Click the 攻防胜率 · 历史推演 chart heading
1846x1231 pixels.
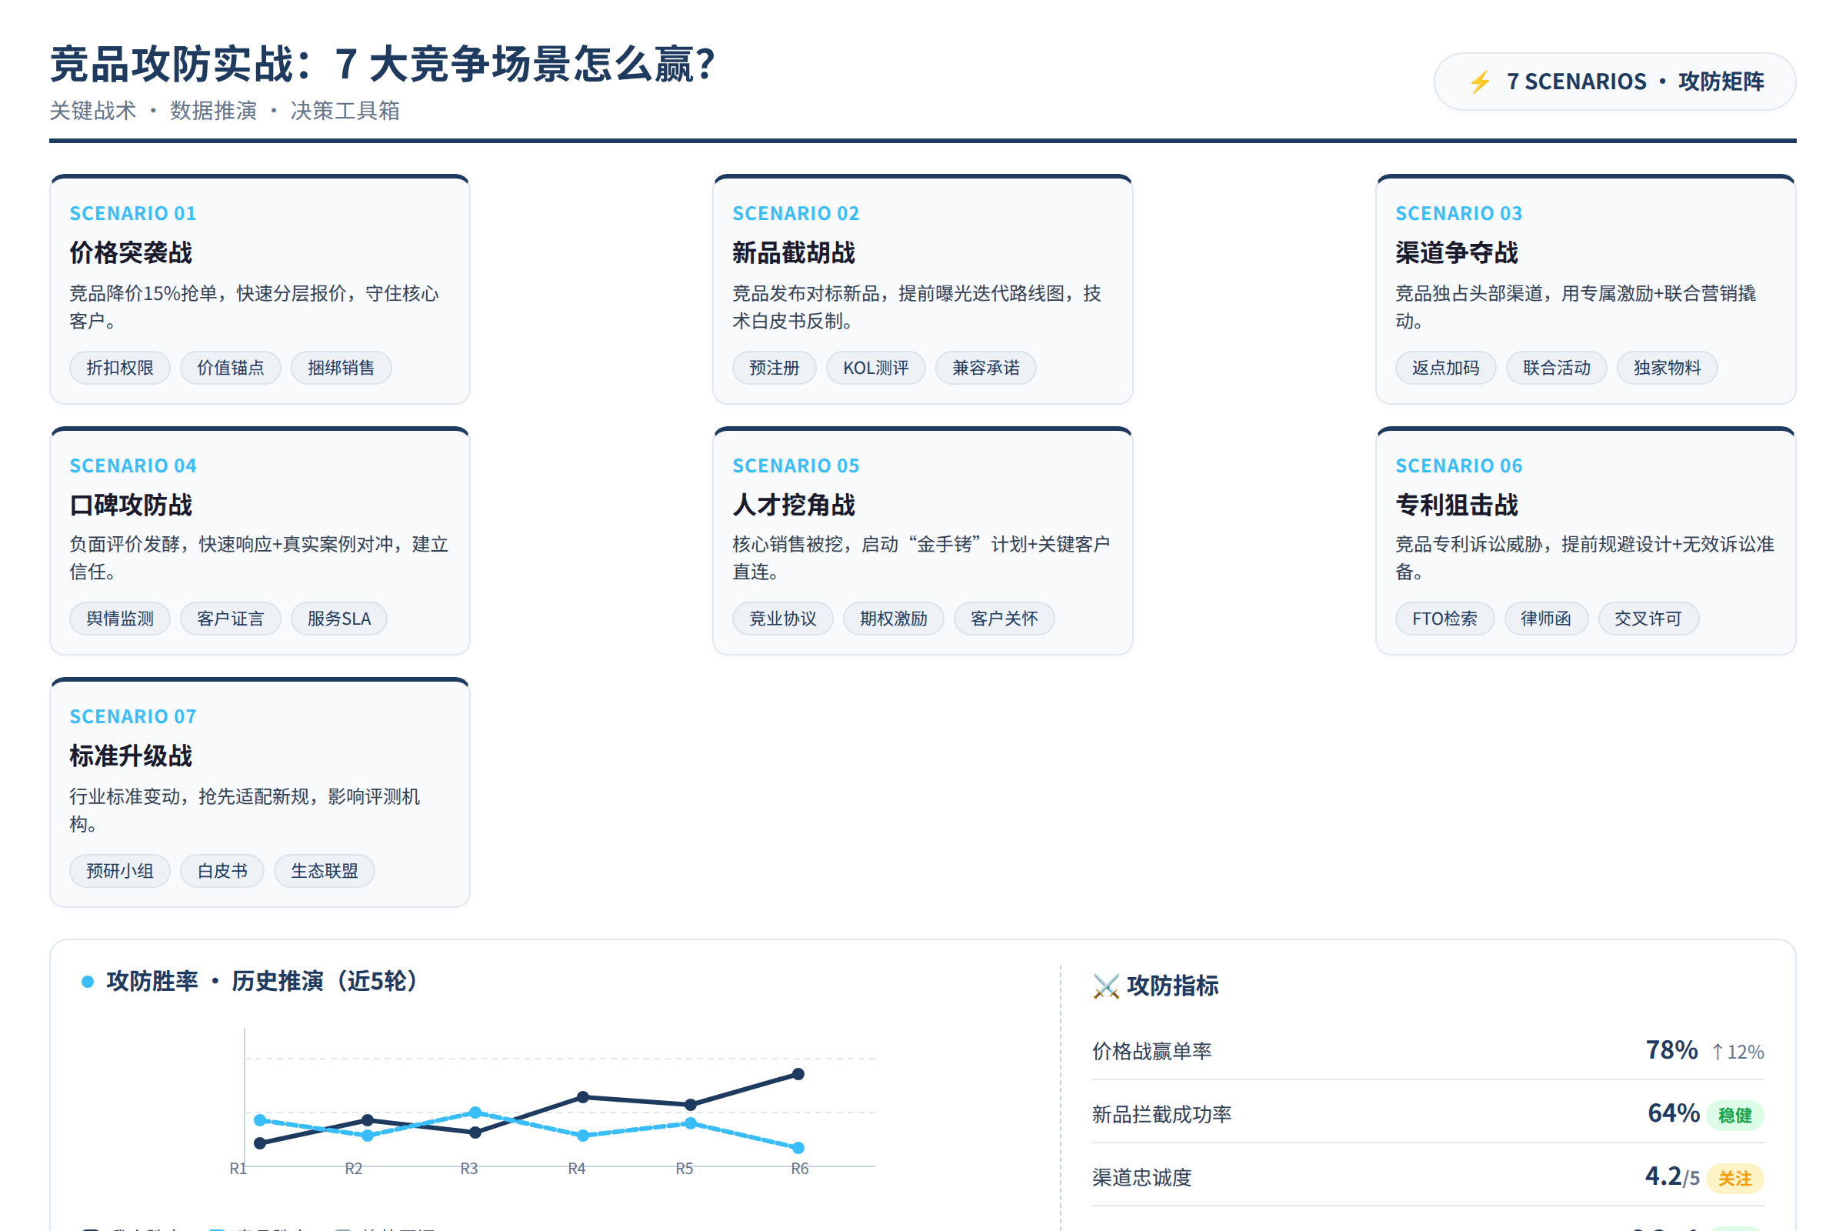pos(263,982)
